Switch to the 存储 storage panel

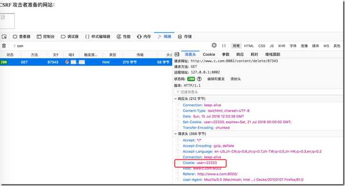point(185,37)
